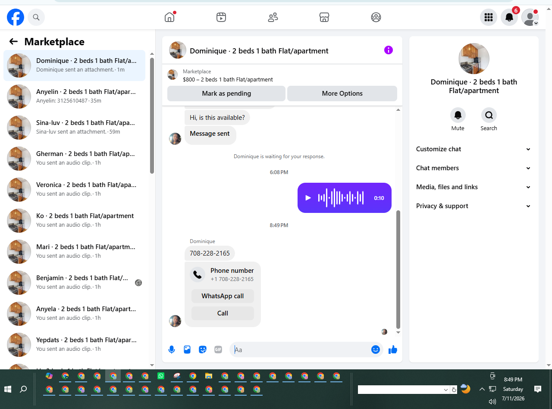
Task: Open the Friends icon in top navigation
Action: (x=273, y=17)
